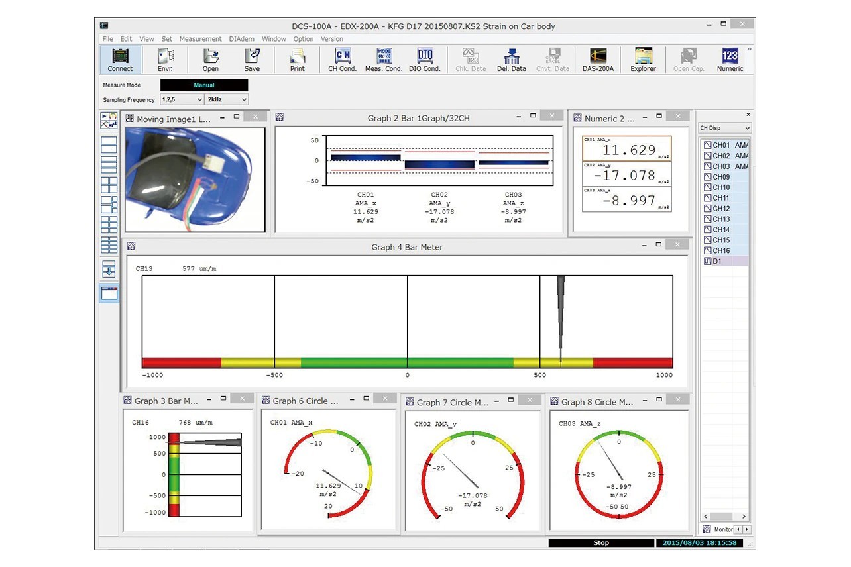Click the Monitor tab at bottom right
This screenshot has width=851, height=567.
[x=722, y=530]
